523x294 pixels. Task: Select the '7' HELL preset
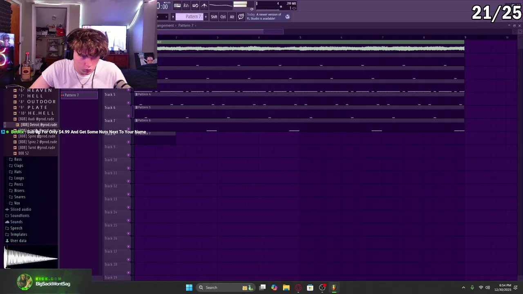tap(31, 96)
